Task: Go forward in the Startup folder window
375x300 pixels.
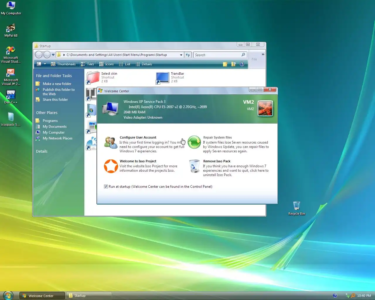Action: [47, 55]
